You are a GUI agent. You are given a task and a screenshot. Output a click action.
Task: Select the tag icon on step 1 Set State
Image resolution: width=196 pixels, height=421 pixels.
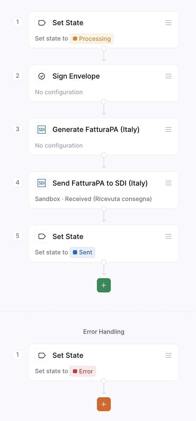(41, 23)
